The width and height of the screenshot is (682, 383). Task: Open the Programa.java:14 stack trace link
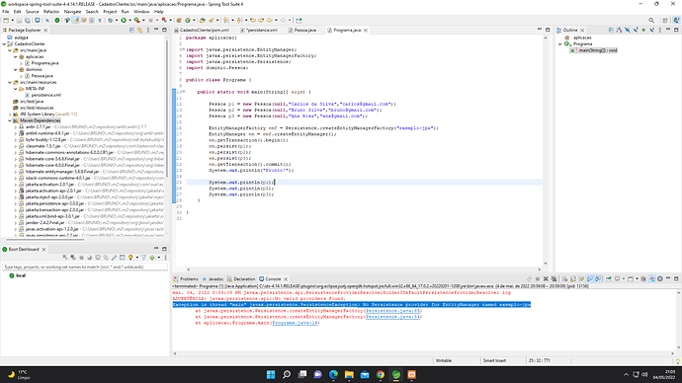coord(296,323)
